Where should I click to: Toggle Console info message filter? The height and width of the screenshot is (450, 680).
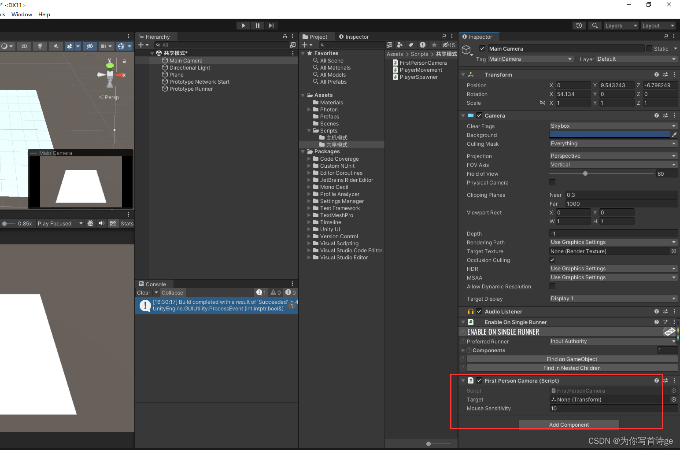pyautogui.click(x=262, y=292)
